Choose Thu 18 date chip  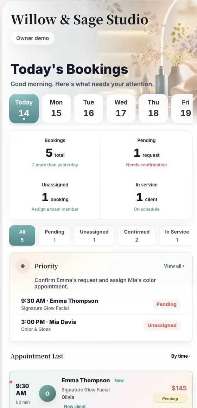[153, 108]
